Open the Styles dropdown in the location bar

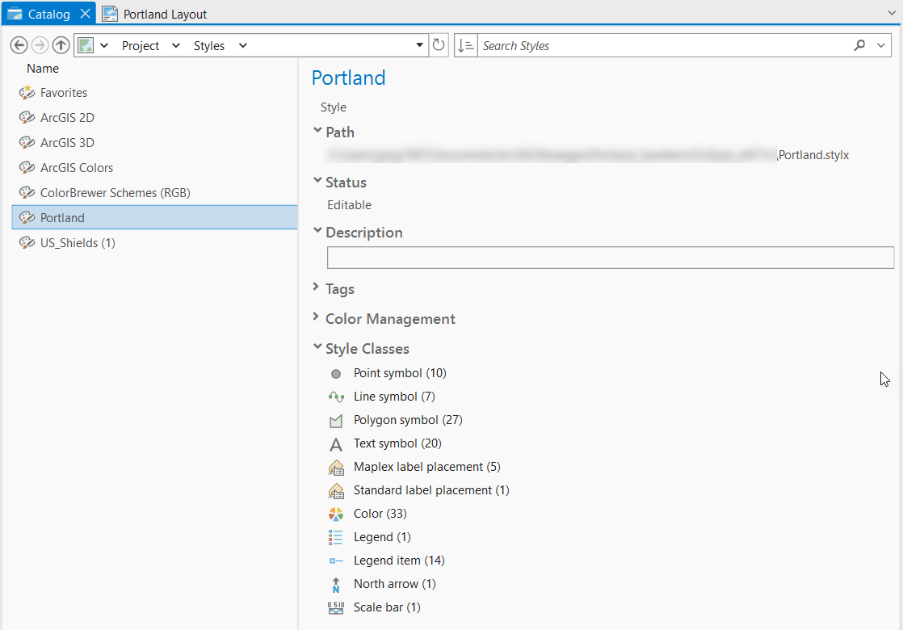241,45
